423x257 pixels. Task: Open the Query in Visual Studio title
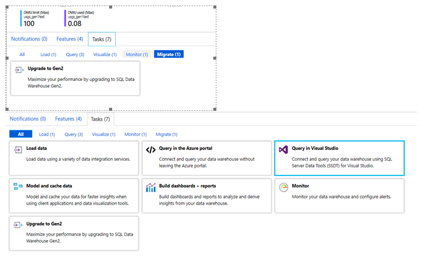315,148
